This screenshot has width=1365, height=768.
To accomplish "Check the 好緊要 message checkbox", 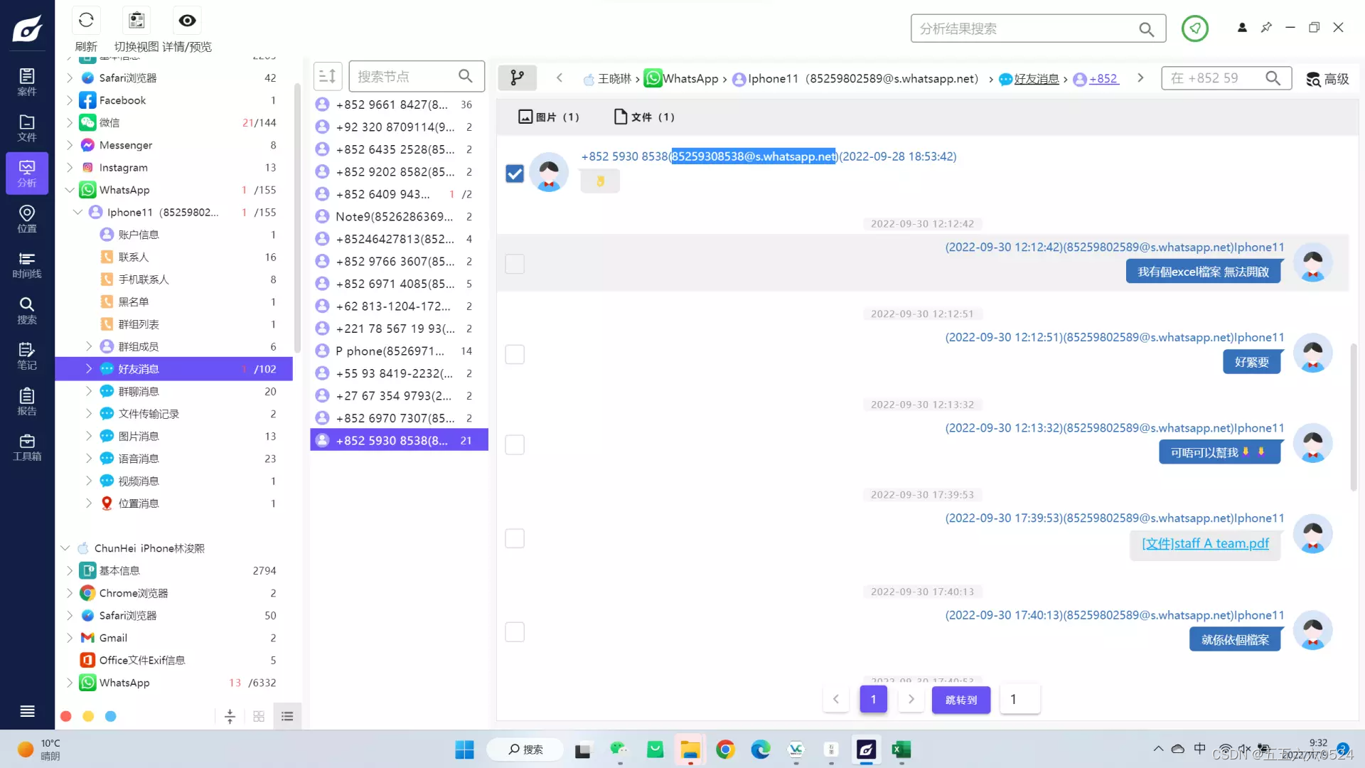I will [515, 354].
